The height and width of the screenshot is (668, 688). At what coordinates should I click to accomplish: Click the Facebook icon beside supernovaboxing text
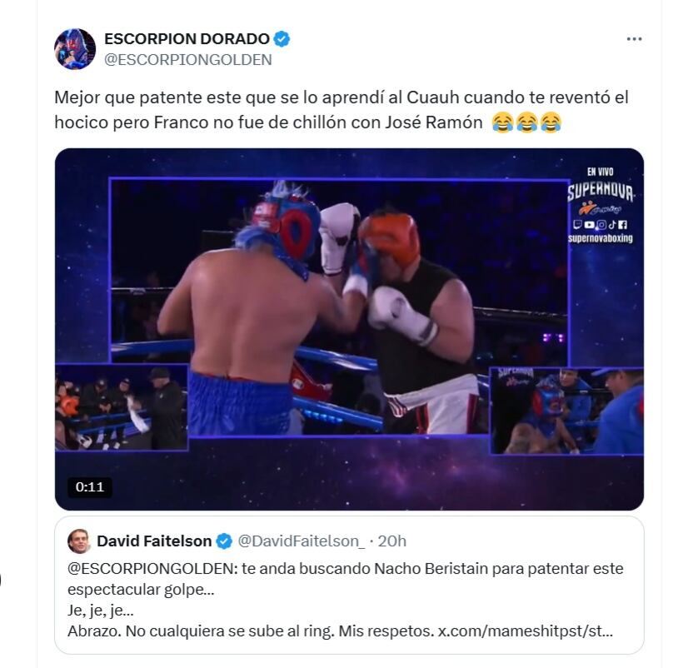(x=623, y=225)
